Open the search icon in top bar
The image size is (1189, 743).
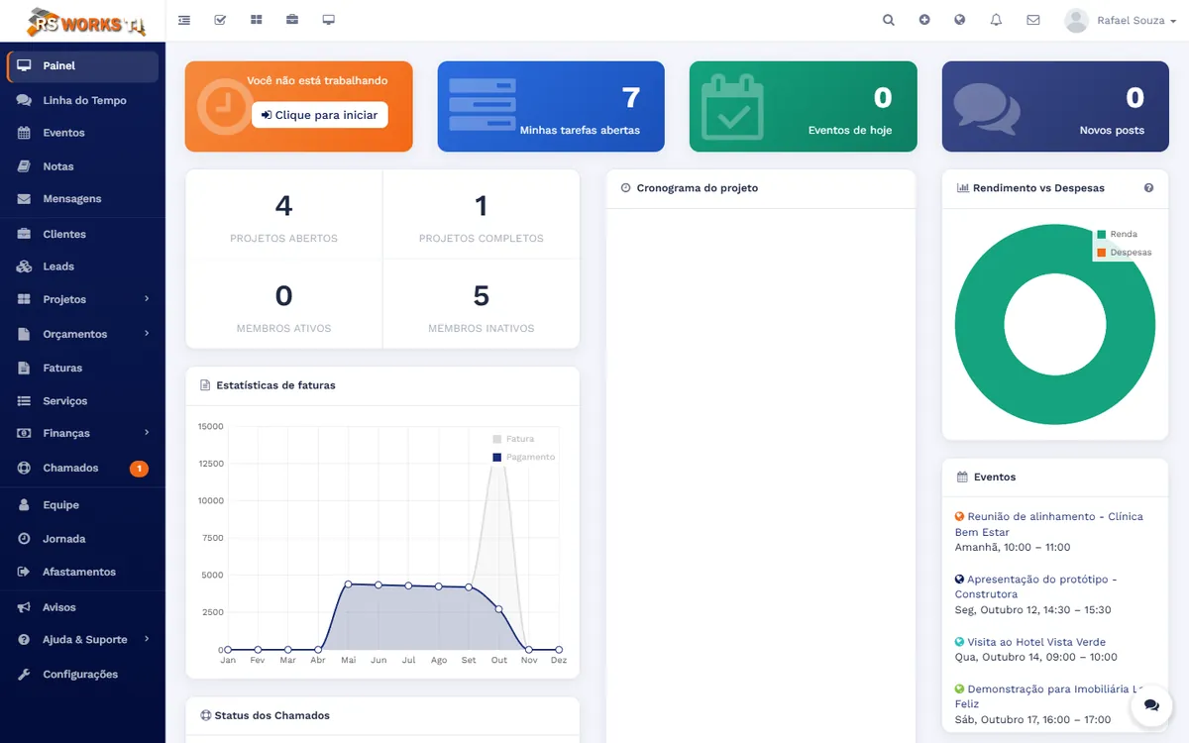(x=889, y=20)
